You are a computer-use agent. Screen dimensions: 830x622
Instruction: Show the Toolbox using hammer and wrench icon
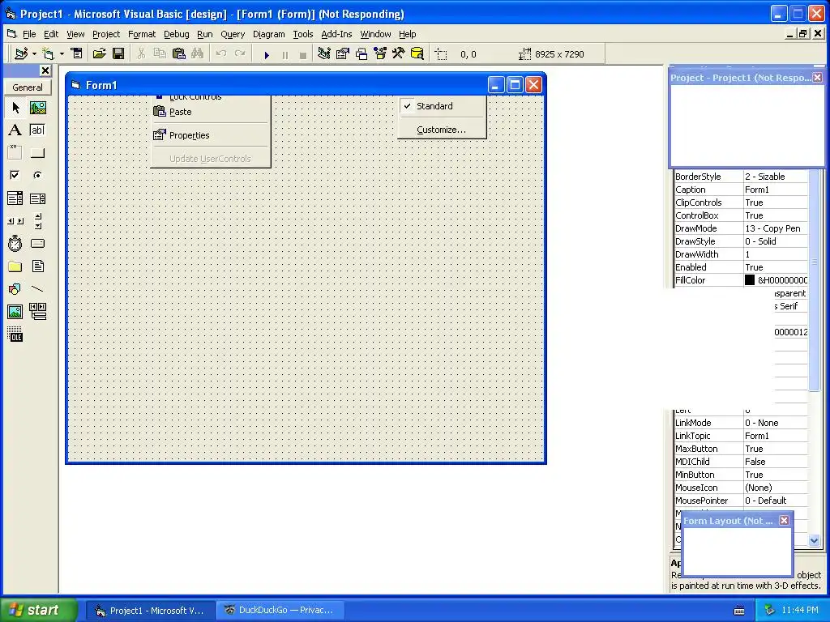coord(399,54)
